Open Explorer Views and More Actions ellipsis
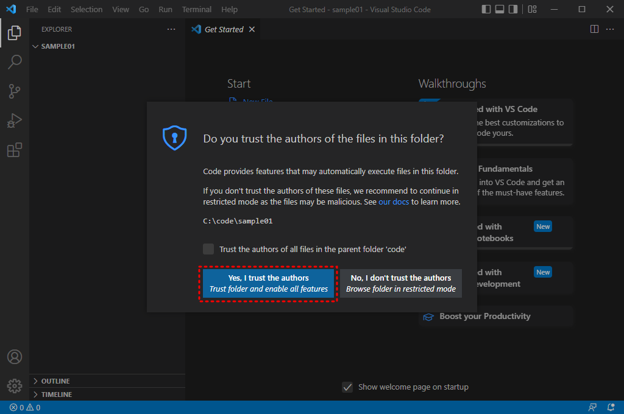Screen dimensions: 624x414 [x=171, y=29]
